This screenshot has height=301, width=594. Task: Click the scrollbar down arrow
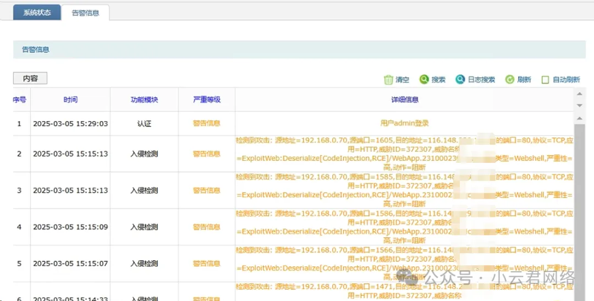(579, 105)
